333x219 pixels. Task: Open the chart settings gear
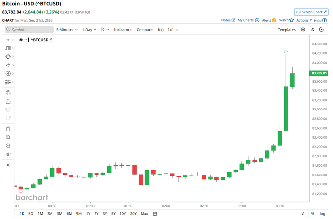303,30
